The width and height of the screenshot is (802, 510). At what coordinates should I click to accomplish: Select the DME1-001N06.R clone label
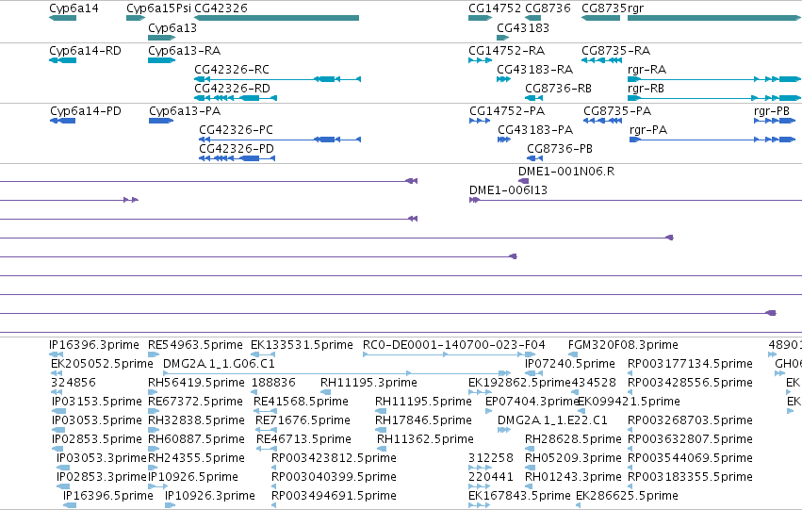coord(566,171)
